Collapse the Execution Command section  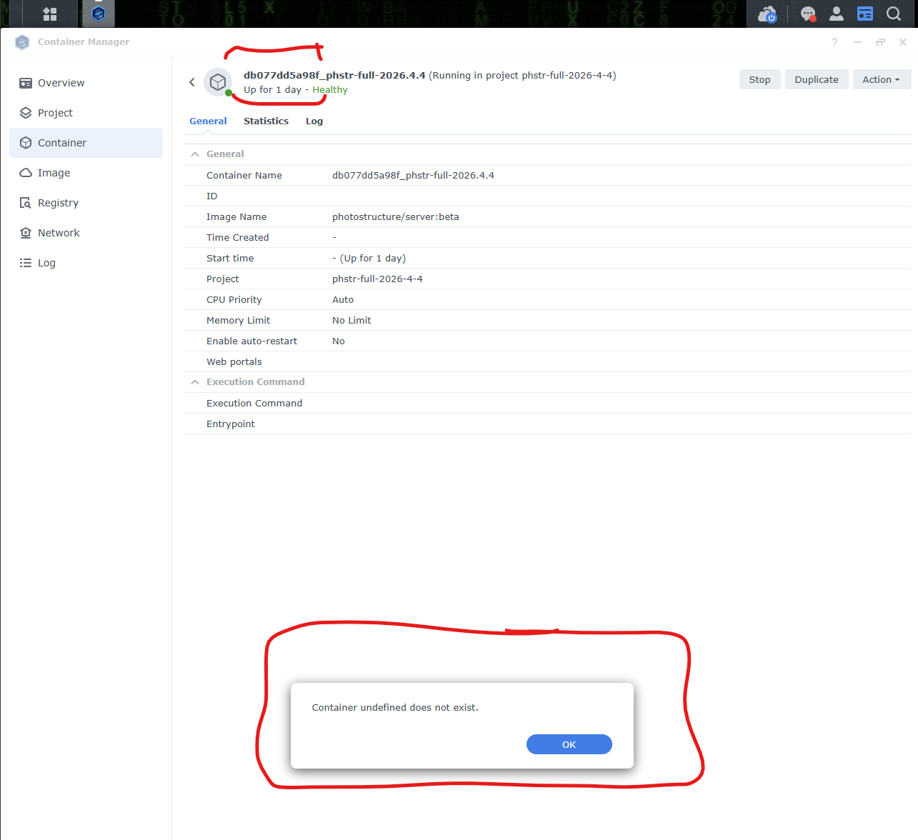coord(195,382)
